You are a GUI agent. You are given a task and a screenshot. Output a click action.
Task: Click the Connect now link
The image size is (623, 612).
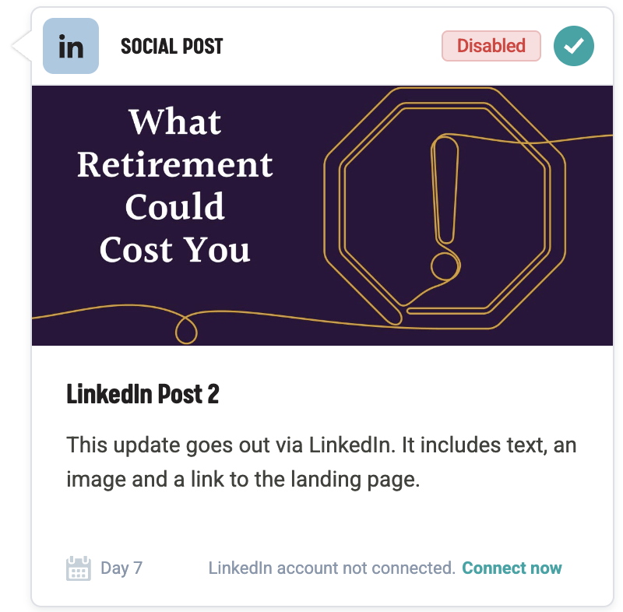tap(512, 568)
